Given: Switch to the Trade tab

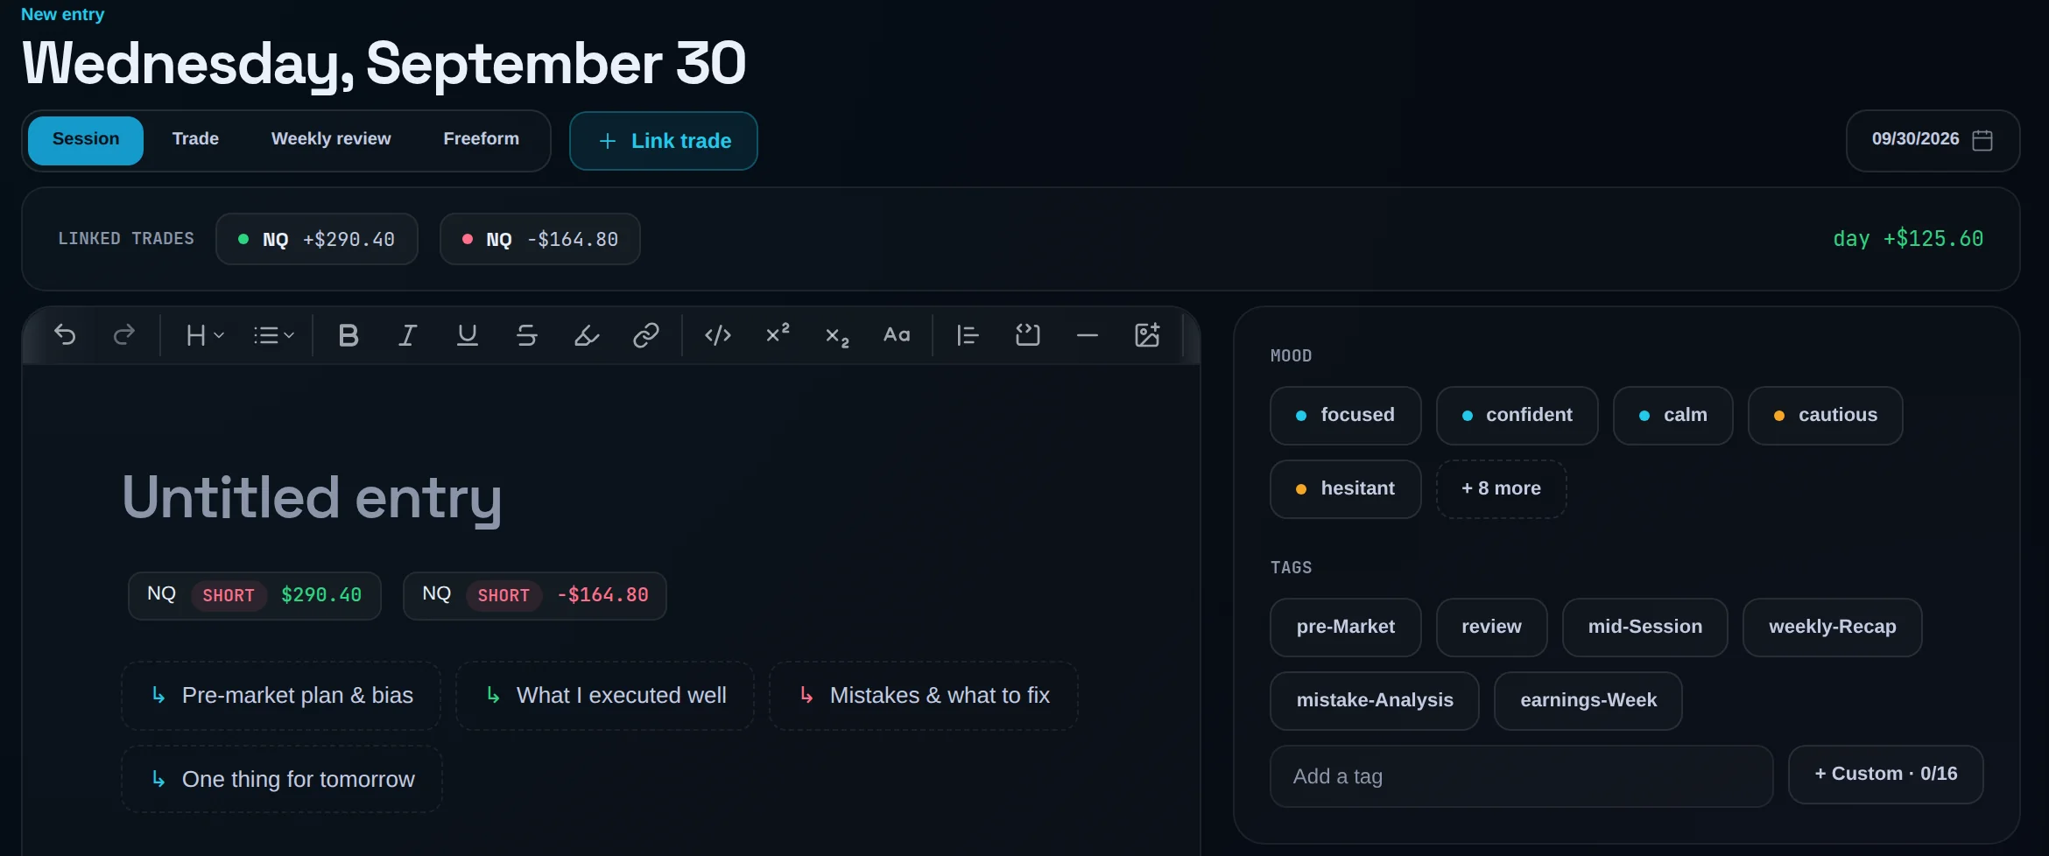Looking at the screenshot, I should coord(195,140).
